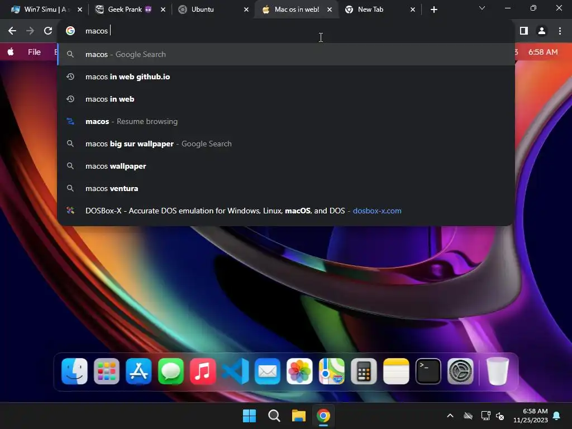This screenshot has width=572, height=429.
Task: Go back to the previous page
Action: click(x=12, y=31)
